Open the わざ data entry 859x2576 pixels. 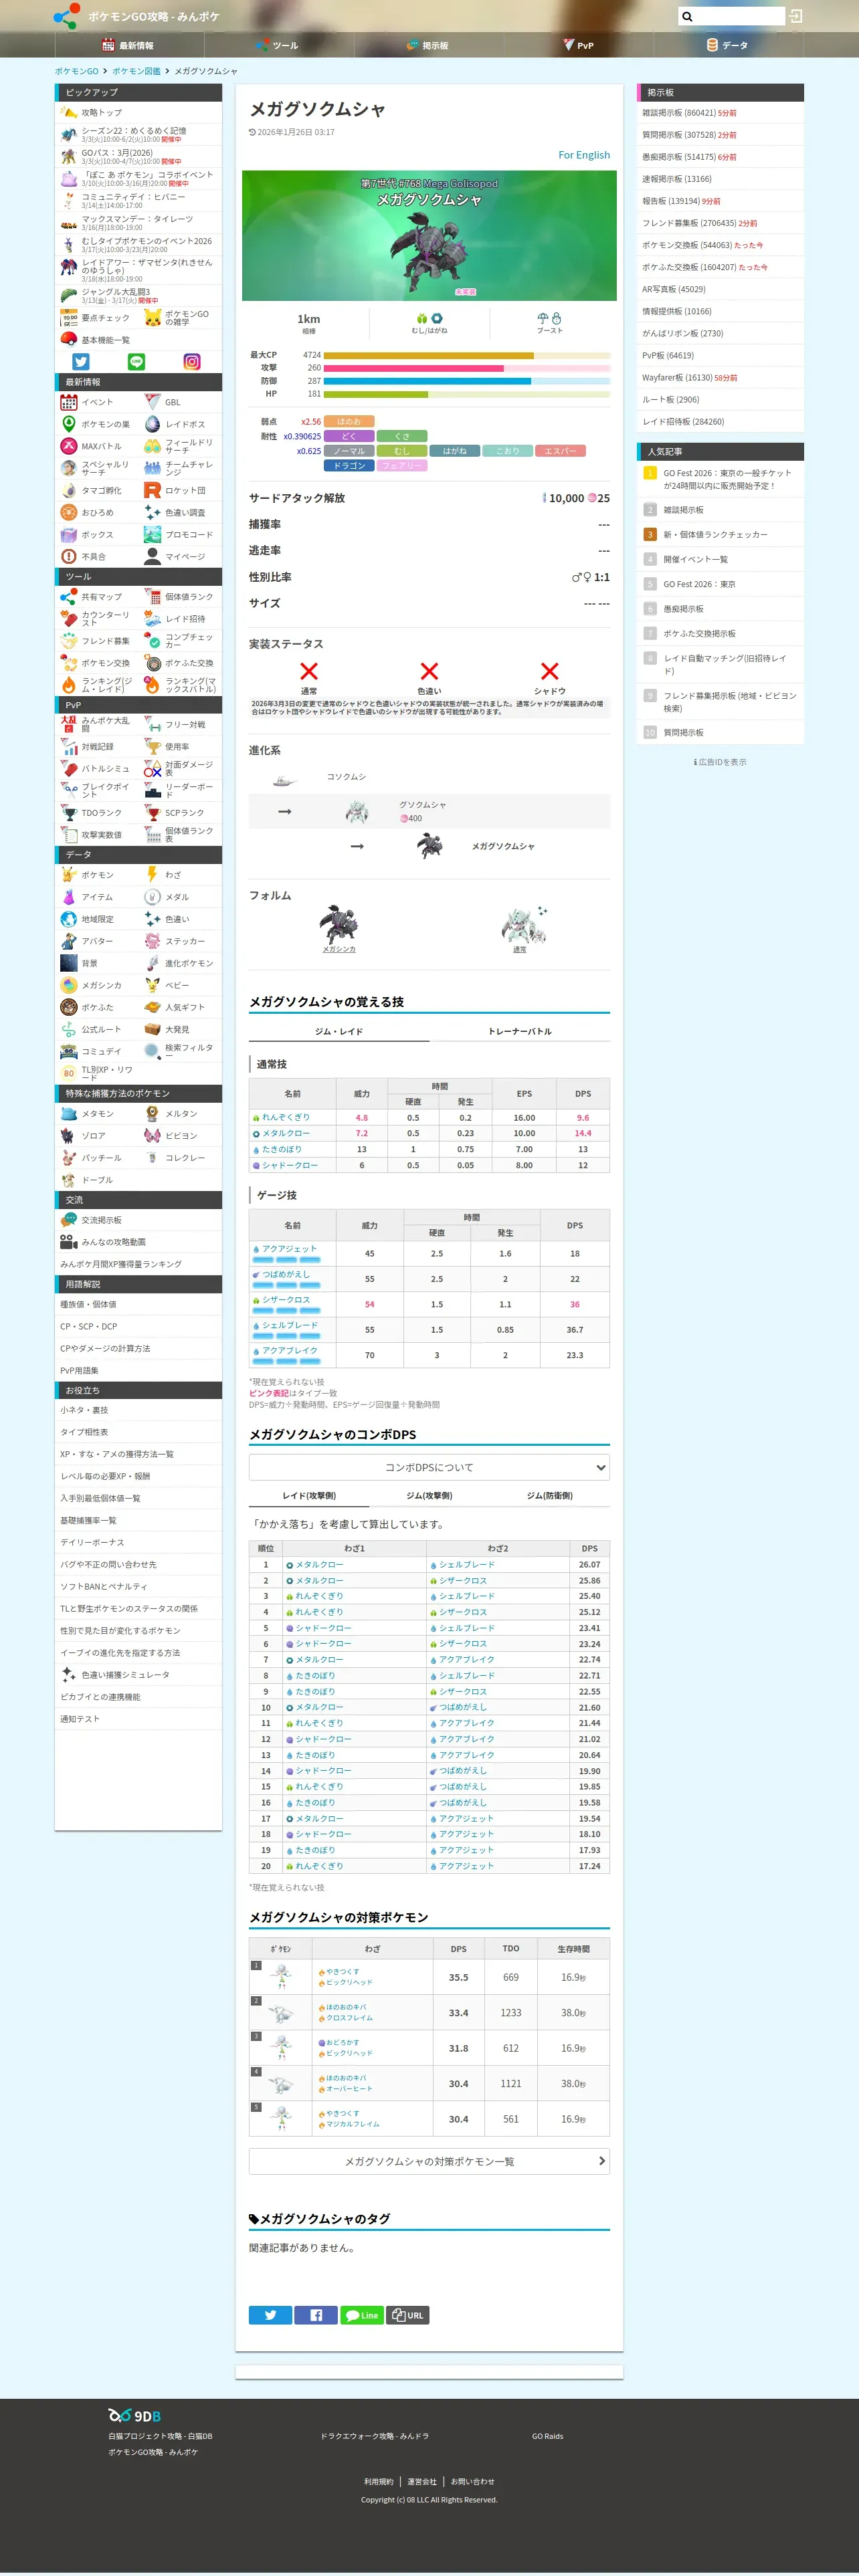(181, 875)
